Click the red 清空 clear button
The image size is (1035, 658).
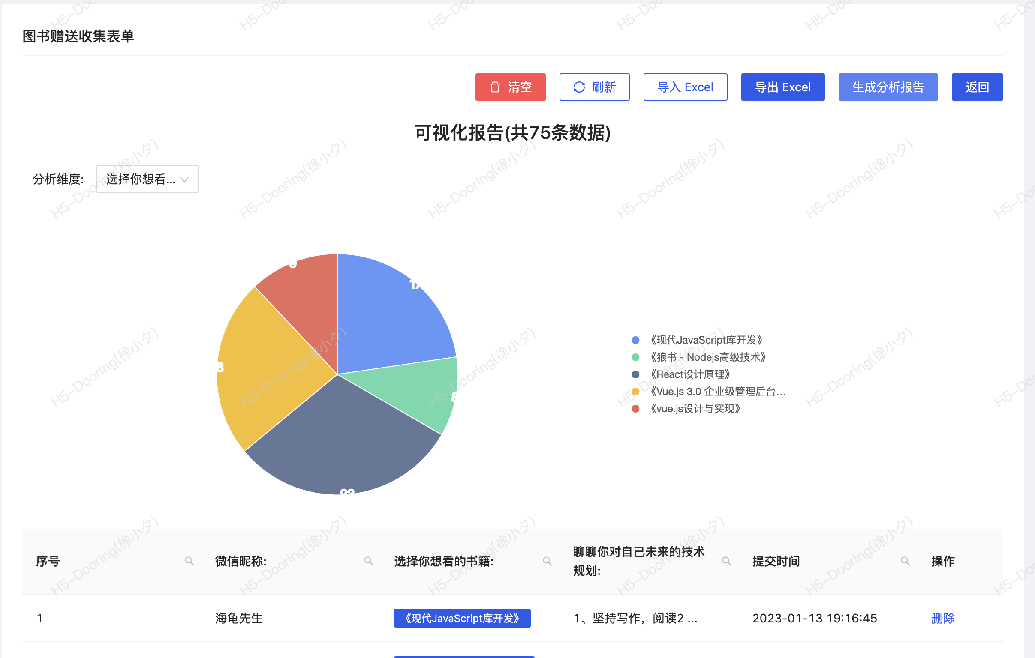pos(510,87)
